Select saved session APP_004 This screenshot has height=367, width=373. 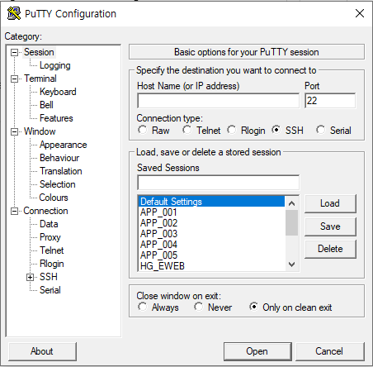211,245
